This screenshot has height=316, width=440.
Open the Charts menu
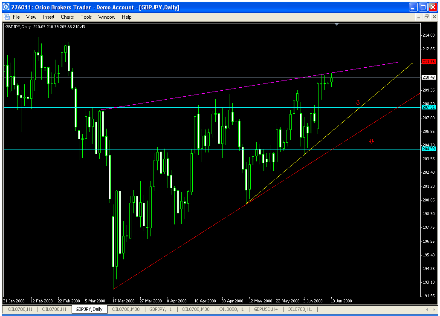(x=67, y=17)
